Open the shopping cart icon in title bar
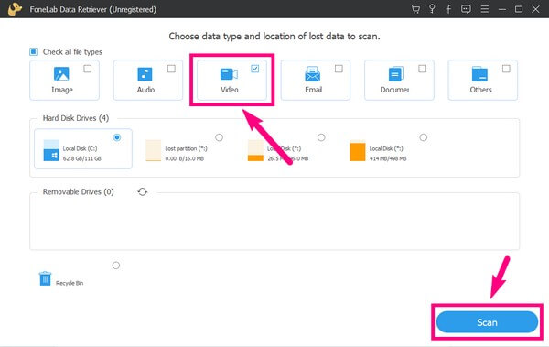The image size is (549, 347). coord(415,9)
